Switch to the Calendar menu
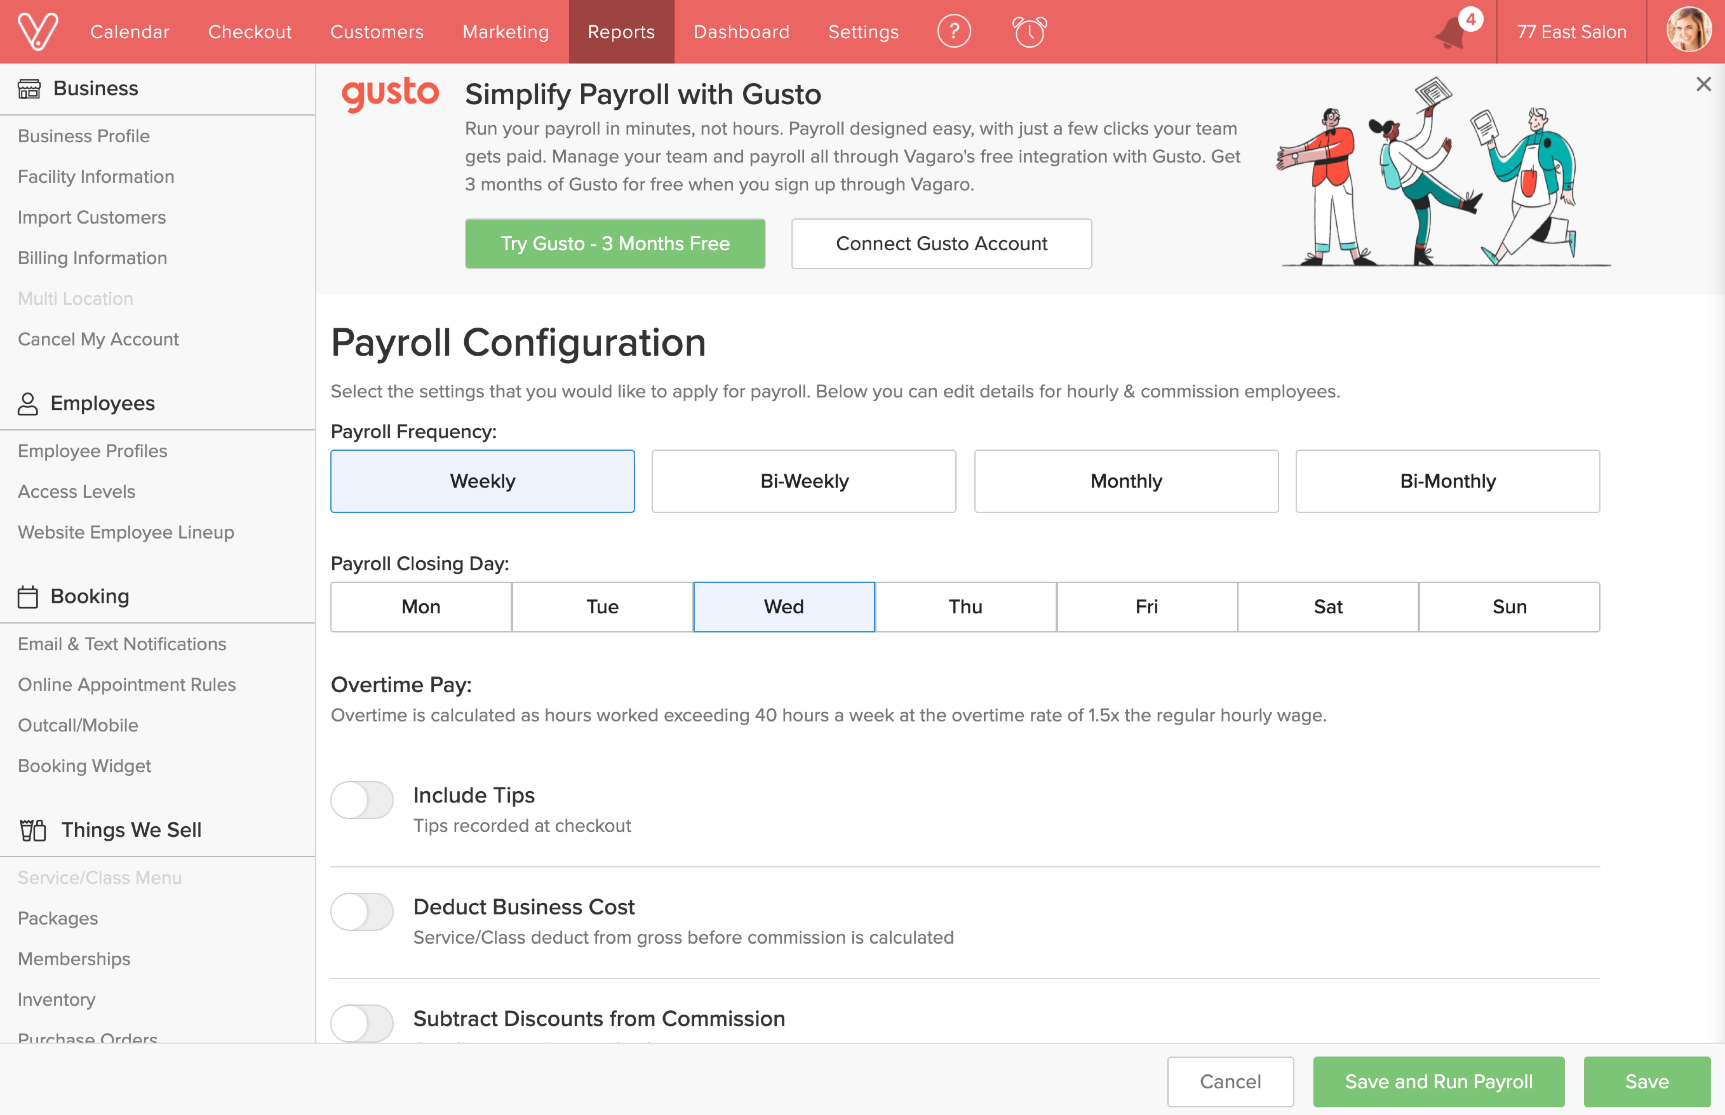 (x=130, y=32)
